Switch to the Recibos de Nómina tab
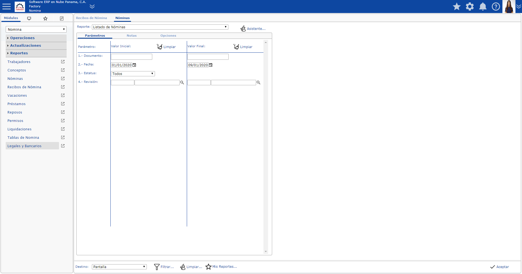This screenshot has width=522, height=274. [91, 18]
